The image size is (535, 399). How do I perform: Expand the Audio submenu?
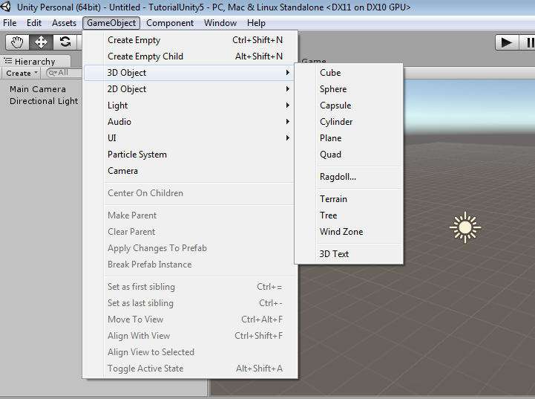(x=189, y=122)
